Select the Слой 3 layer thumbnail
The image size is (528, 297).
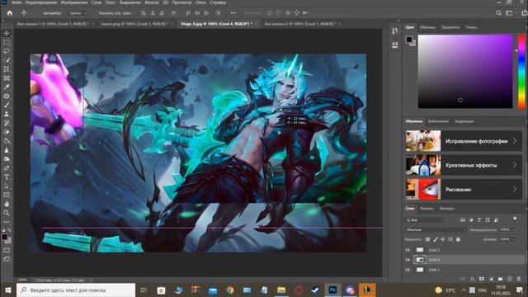(x=420, y=250)
